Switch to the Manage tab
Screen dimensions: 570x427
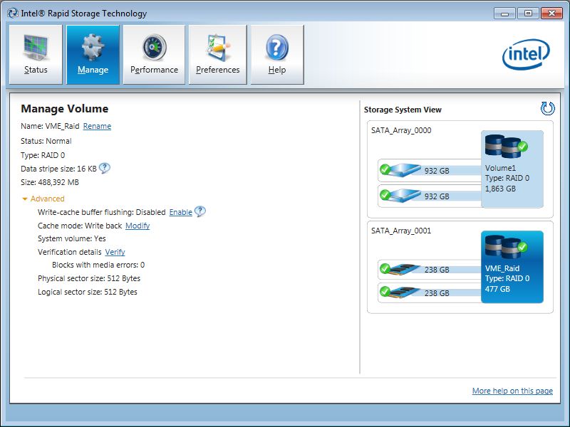click(93, 55)
